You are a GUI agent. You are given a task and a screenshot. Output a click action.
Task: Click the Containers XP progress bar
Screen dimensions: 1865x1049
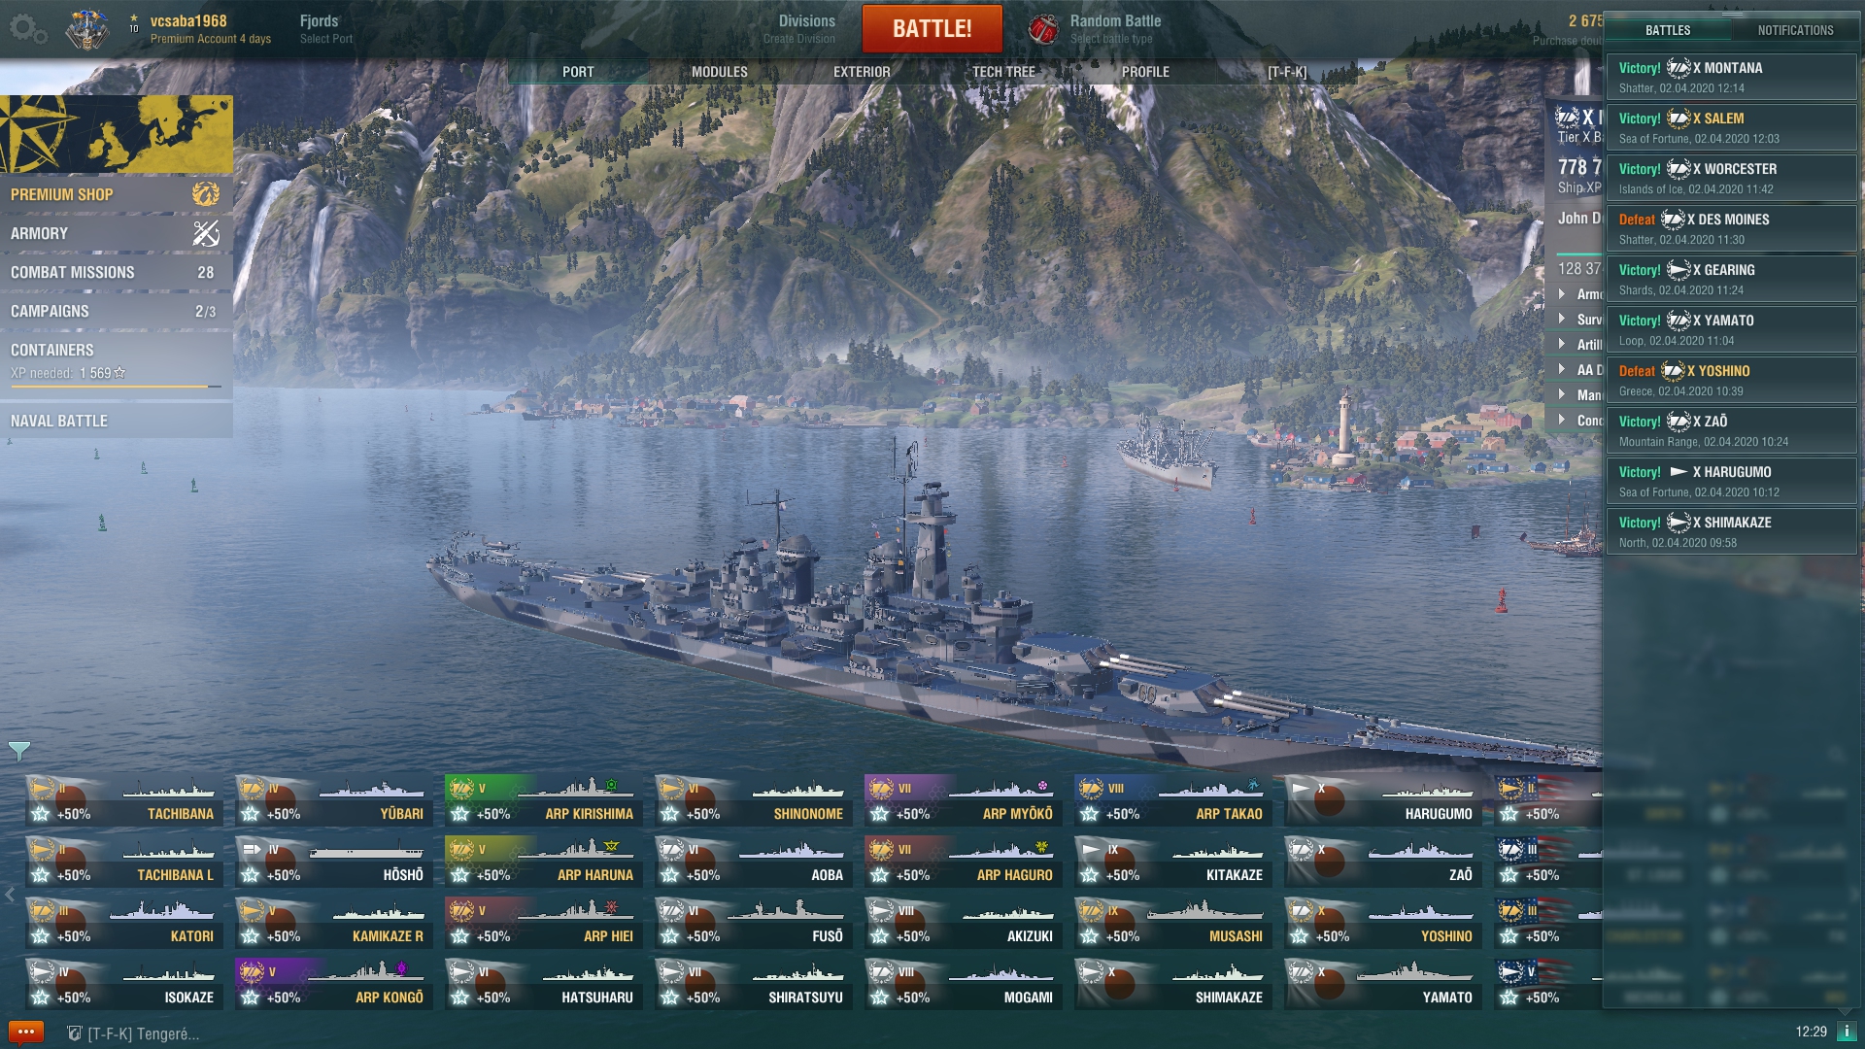coord(116,387)
